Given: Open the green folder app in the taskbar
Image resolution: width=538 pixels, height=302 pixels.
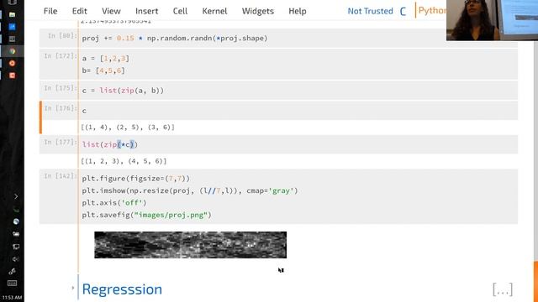Looking at the screenshot, I should click(12, 14).
